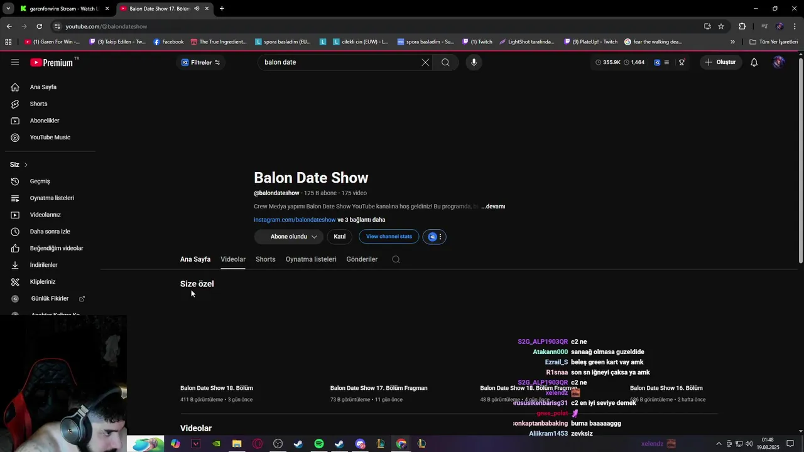The width and height of the screenshot is (804, 452).
Task: Click the page vertical scrollbar
Action: (800, 160)
